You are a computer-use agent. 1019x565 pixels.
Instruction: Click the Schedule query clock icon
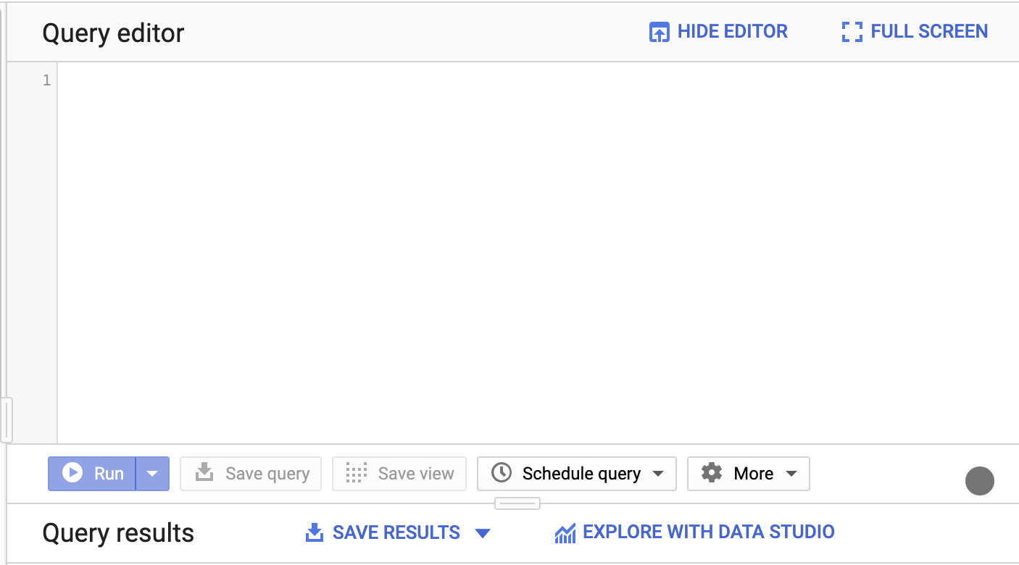coord(502,473)
